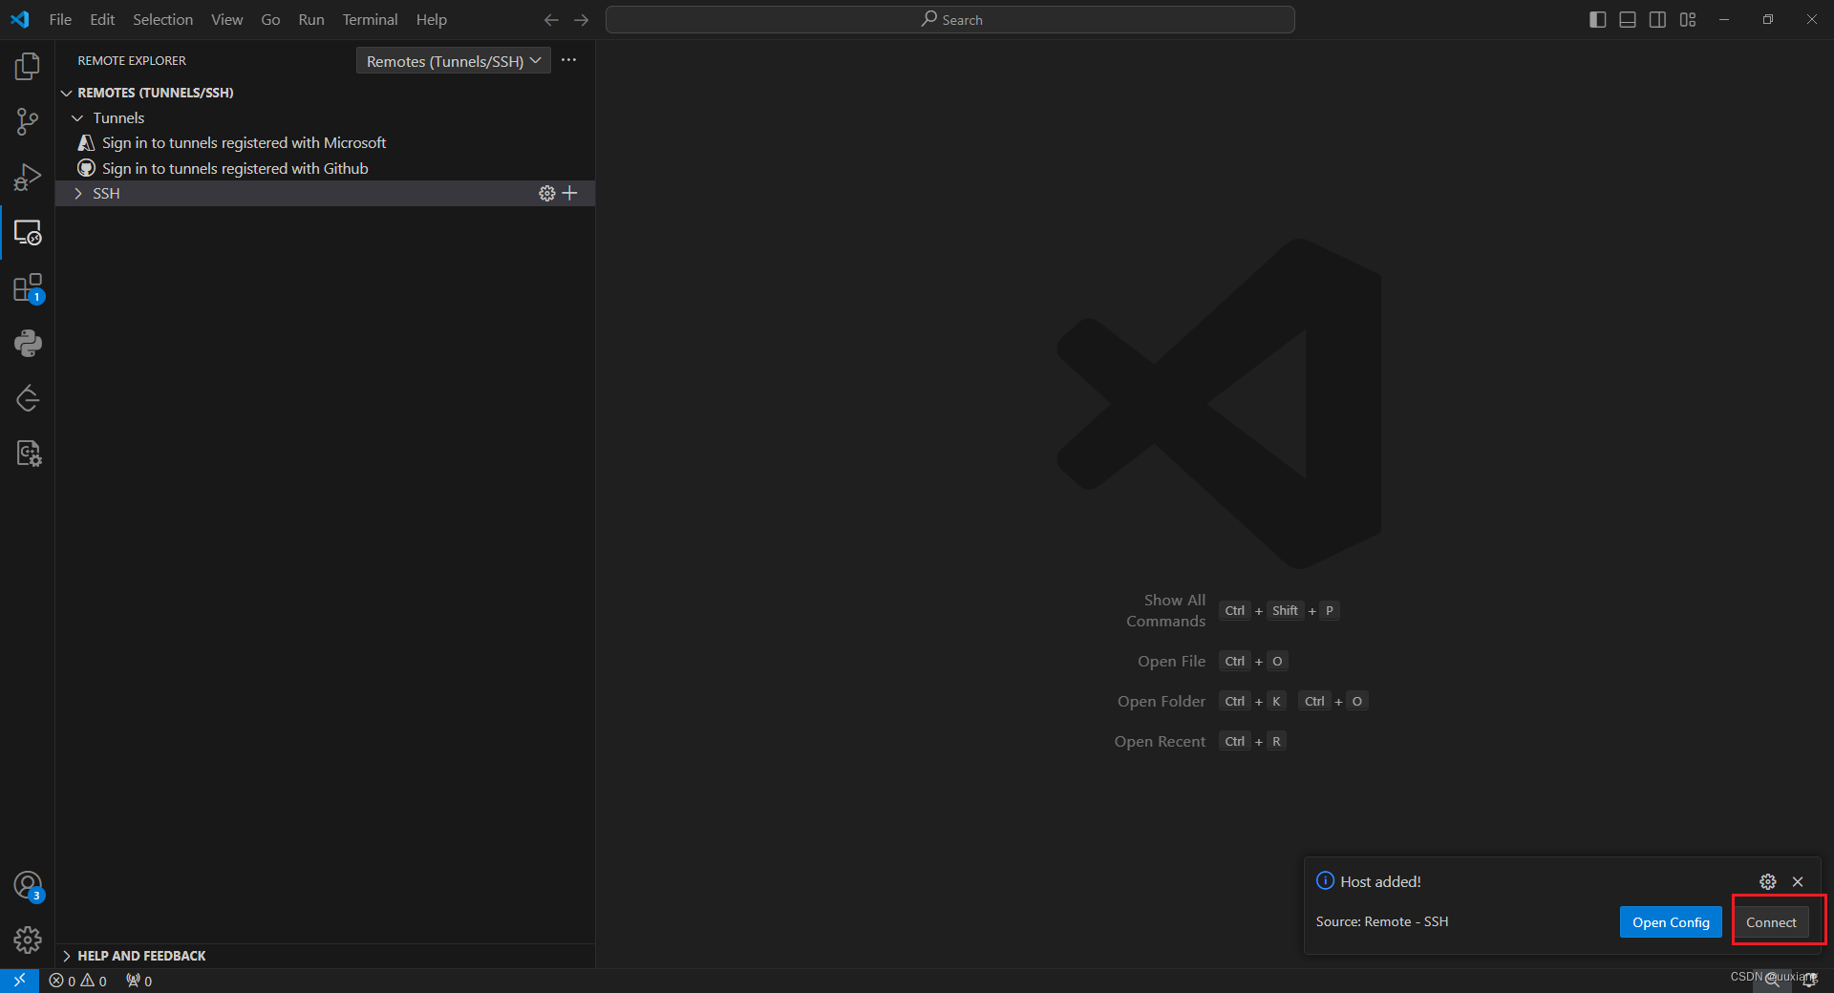The height and width of the screenshot is (993, 1834).
Task: Open the Run and Debug view
Action: [28, 177]
